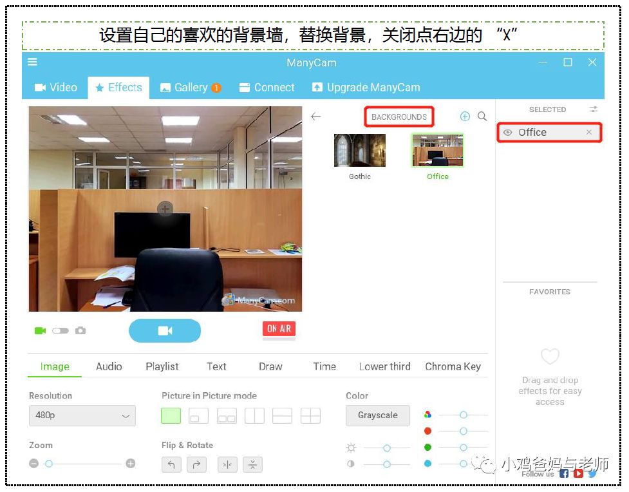Click the snapshot camera icon
Viewport: 629px width, 492px height.
click(x=80, y=330)
